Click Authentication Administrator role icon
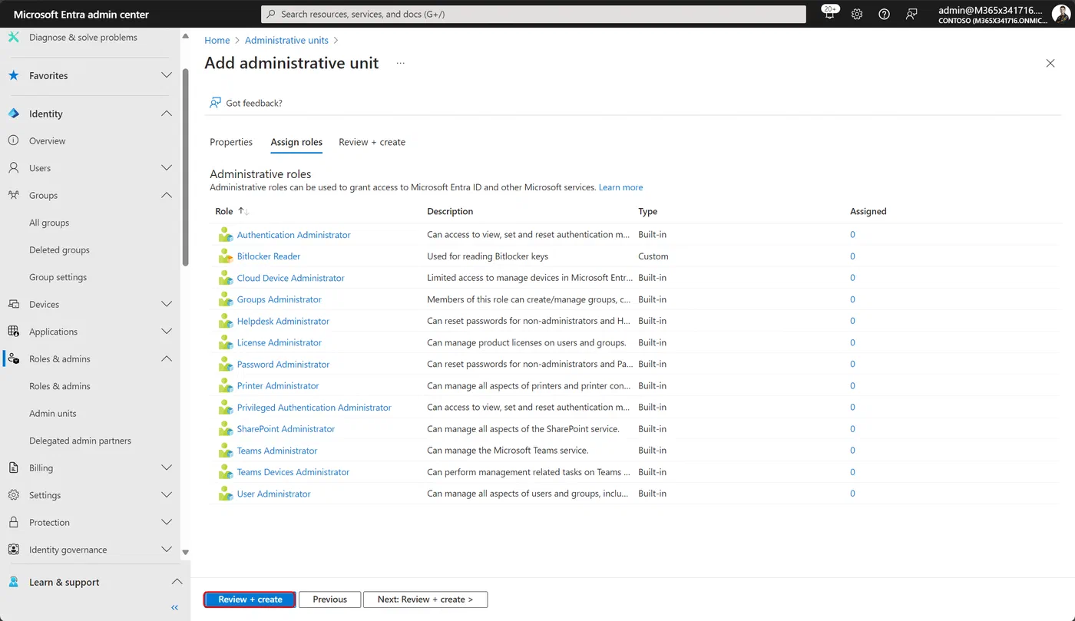Viewport: 1075px width, 621px height. click(x=225, y=235)
